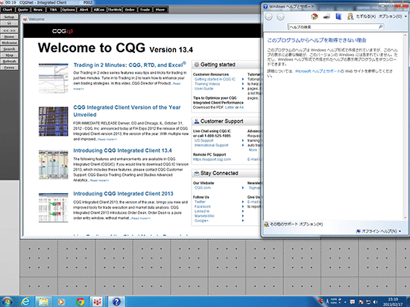Open the US Support link
The width and height of the screenshot is (410, 307).
click(204, 141)
